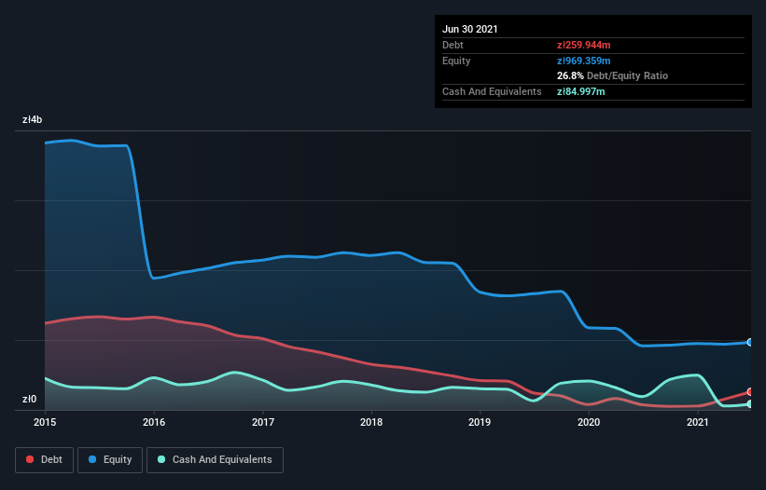The height and width of the screenshot is (490, 766).
Task: Click the zł0 y-axis label
Action: (29, 399)
